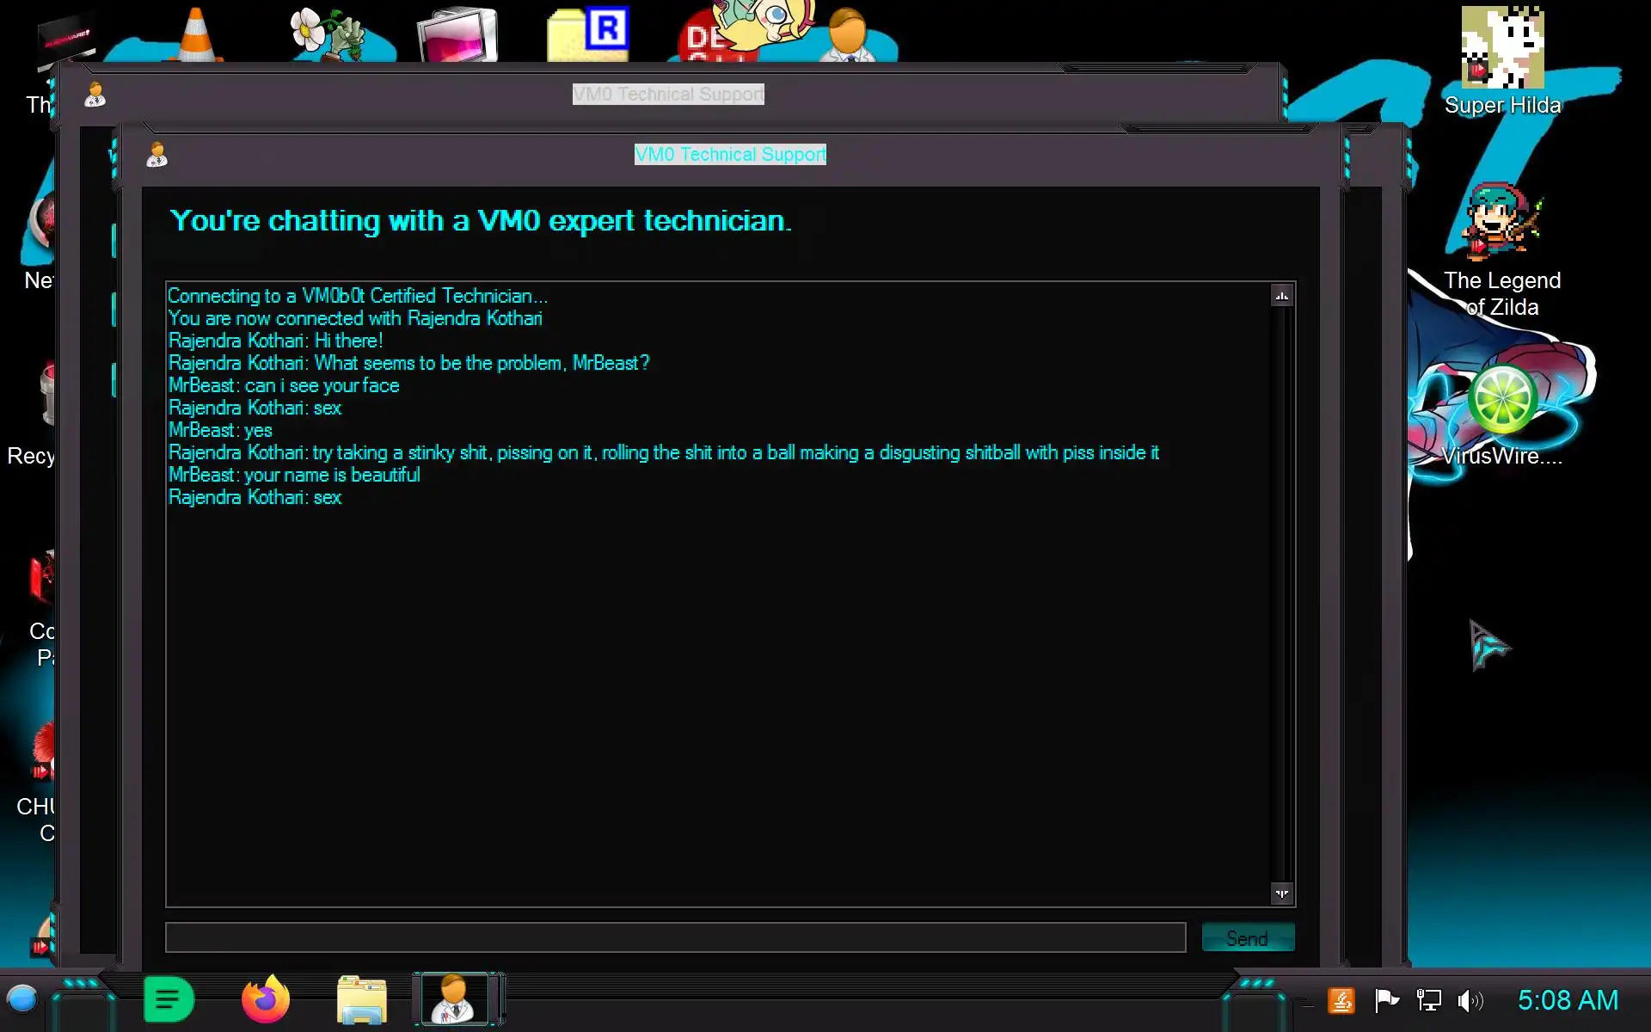Click the green notes taskbar icon
The height and width of the screenshot is (1032, 1651).
pos(169,999)
